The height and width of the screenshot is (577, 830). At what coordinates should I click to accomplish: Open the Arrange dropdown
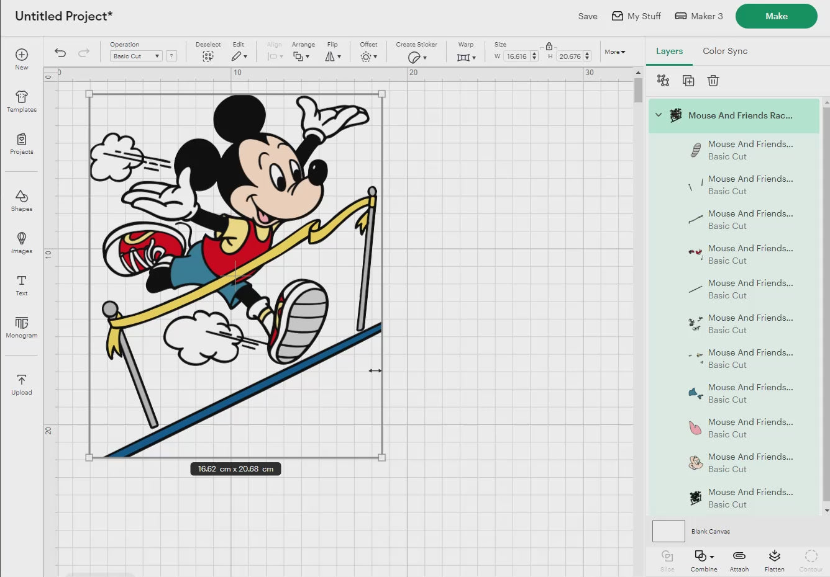(x=301, y=56)
